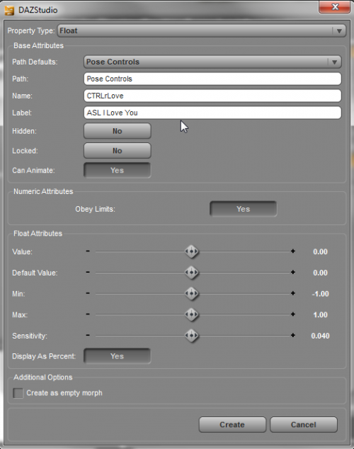Click the plus icon on Value slider

point(293,251)
